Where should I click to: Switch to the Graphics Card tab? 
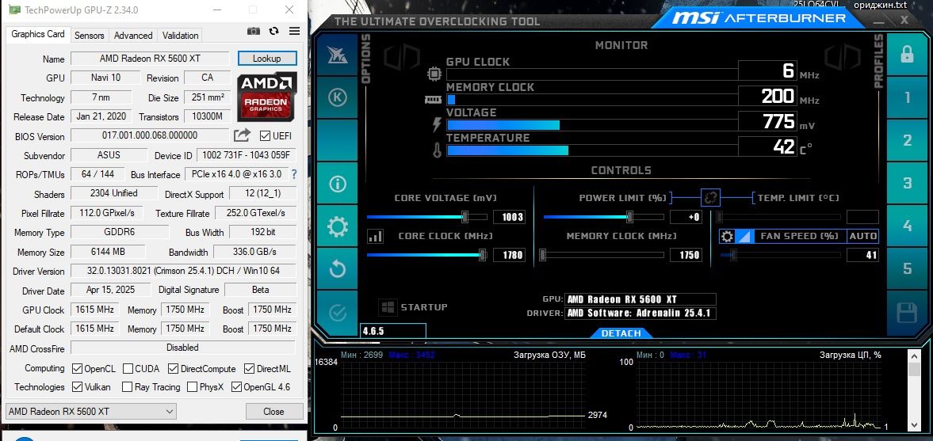point(38,34)
